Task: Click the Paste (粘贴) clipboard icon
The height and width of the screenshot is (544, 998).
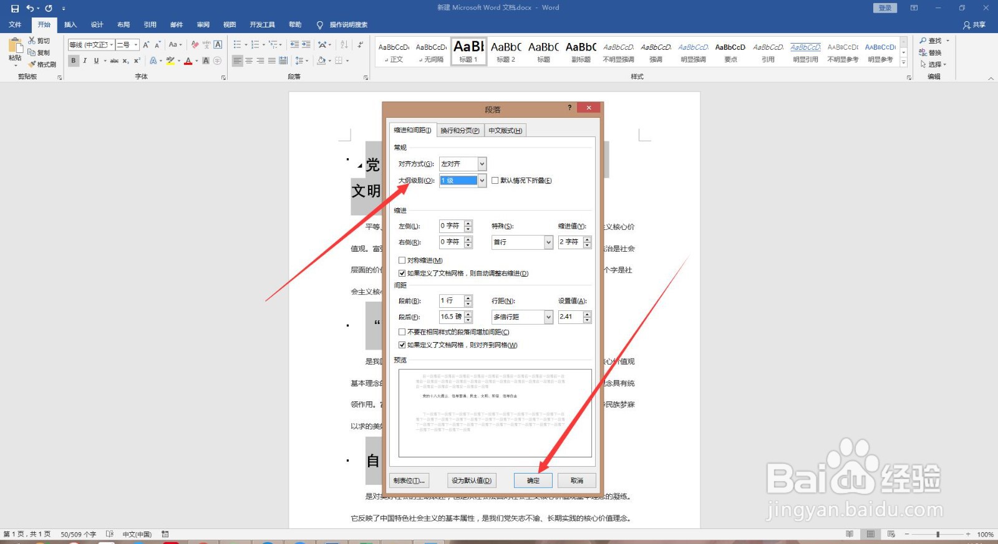Action: point(14,46)
